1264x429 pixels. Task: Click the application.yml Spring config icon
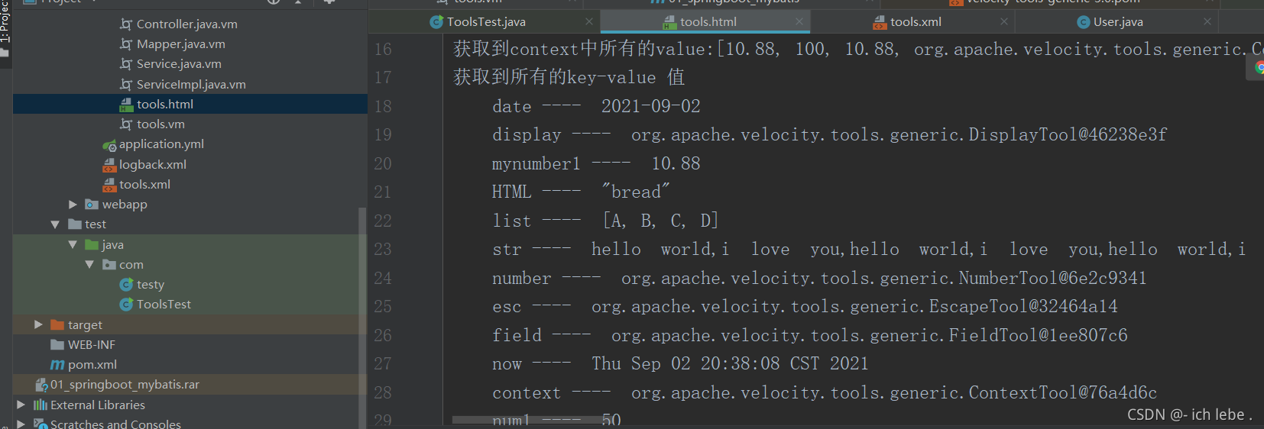[x=109, y=144]
